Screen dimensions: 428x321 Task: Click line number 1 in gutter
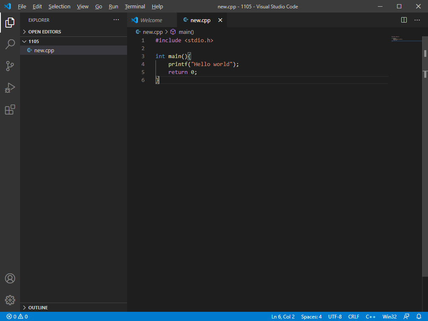pyautogui.click(x=143, y=41)
